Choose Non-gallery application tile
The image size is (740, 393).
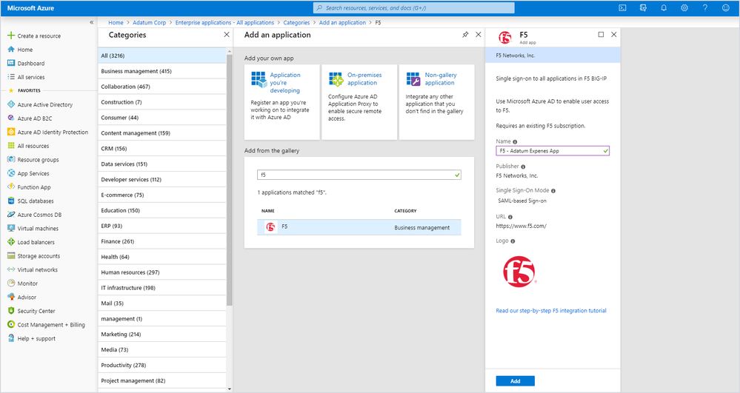436,102
